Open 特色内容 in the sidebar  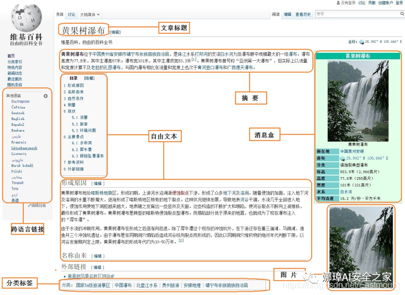(x=15, y=68)
